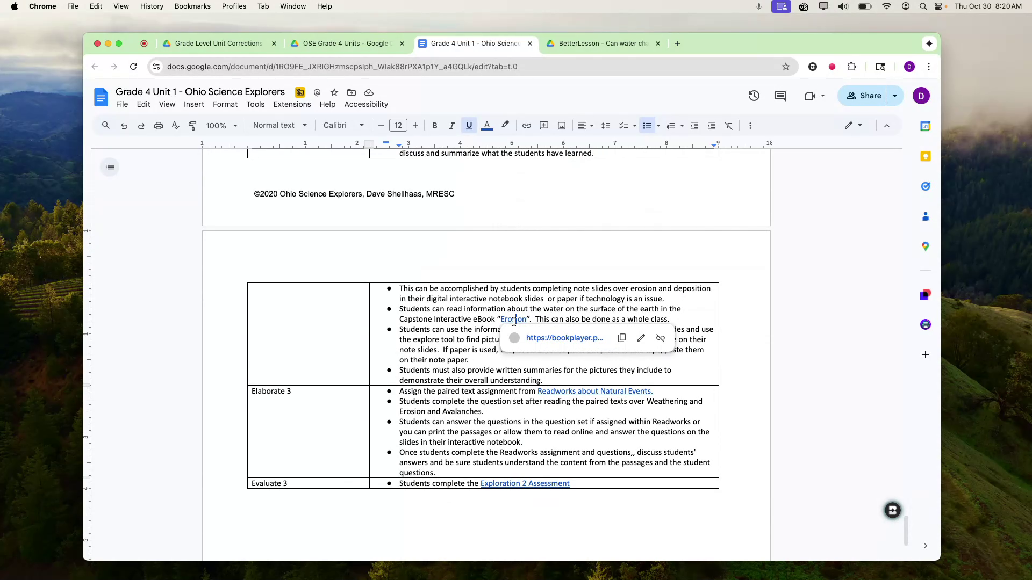1032x580 pixels.
Task: Open Google Keep from the side panel
Action: coord(926,156)
